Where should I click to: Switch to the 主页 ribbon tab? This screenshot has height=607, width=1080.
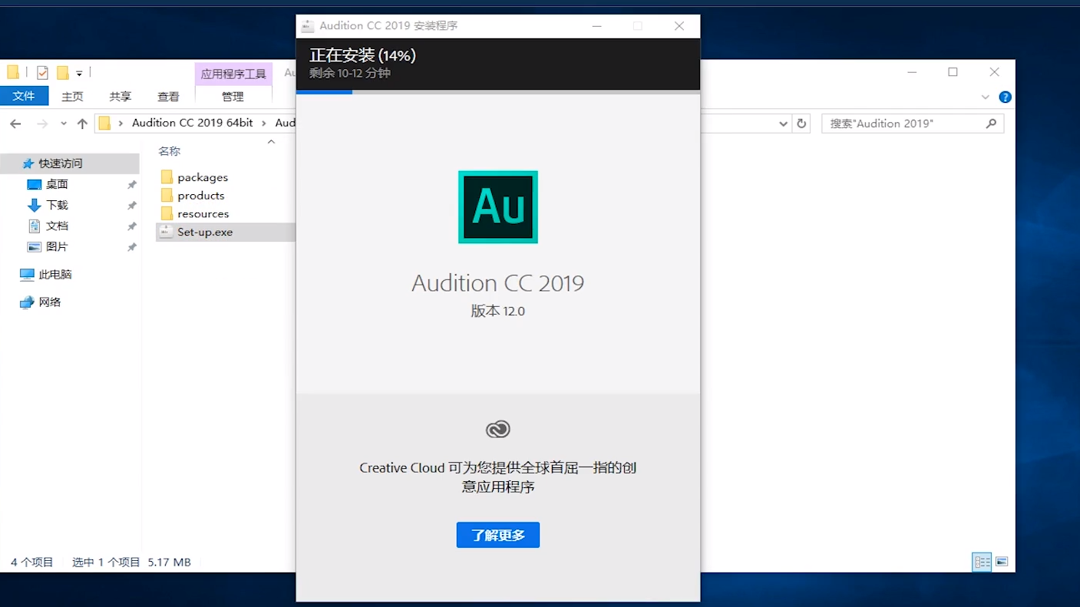pos(72,97)
